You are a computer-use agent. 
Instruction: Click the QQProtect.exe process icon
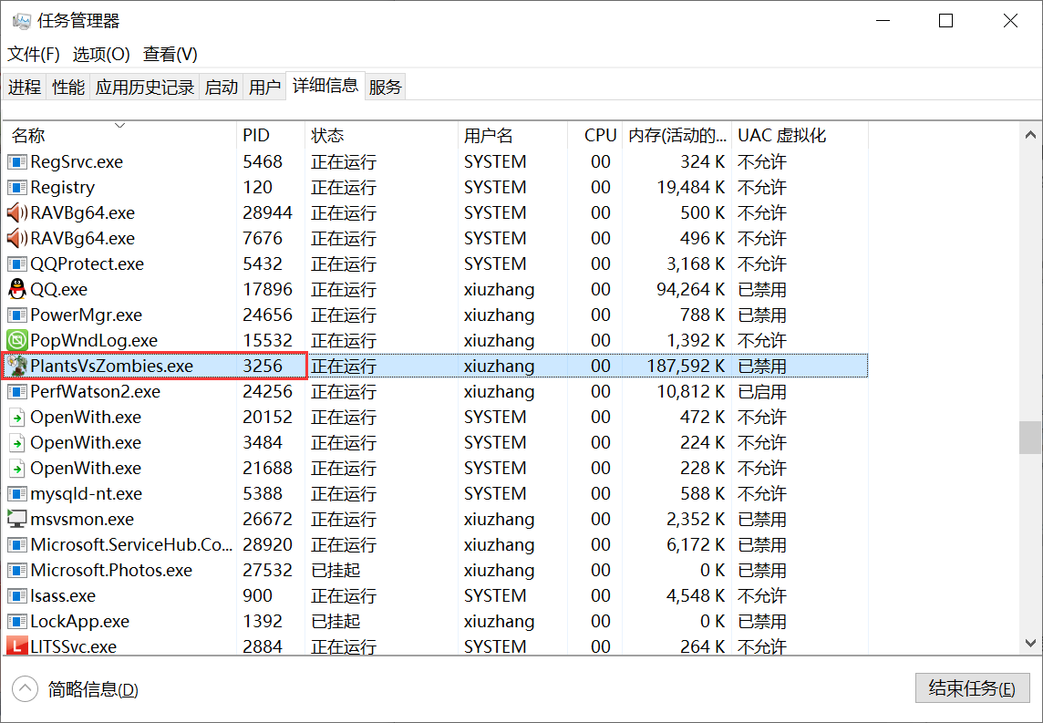(17, 264)
